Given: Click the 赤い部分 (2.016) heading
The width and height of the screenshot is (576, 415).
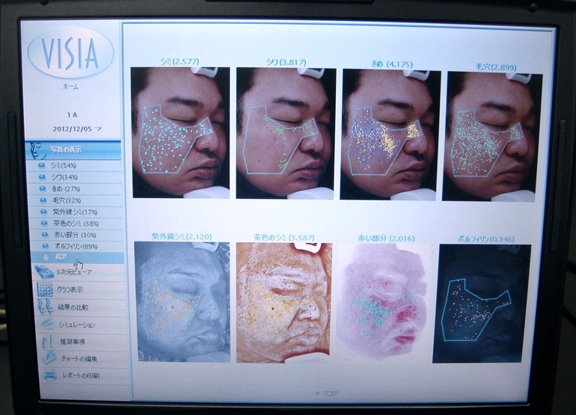Looking at the screenshot, I should click(386, 239).
